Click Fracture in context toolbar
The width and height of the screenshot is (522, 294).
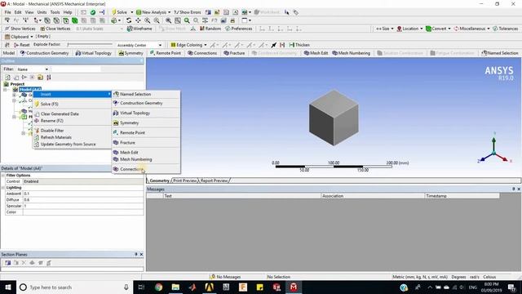[x=234, y=53]
